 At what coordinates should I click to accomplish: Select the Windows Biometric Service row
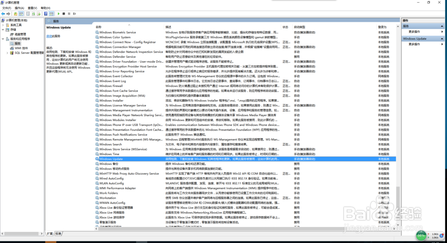(x=245, y=33)
